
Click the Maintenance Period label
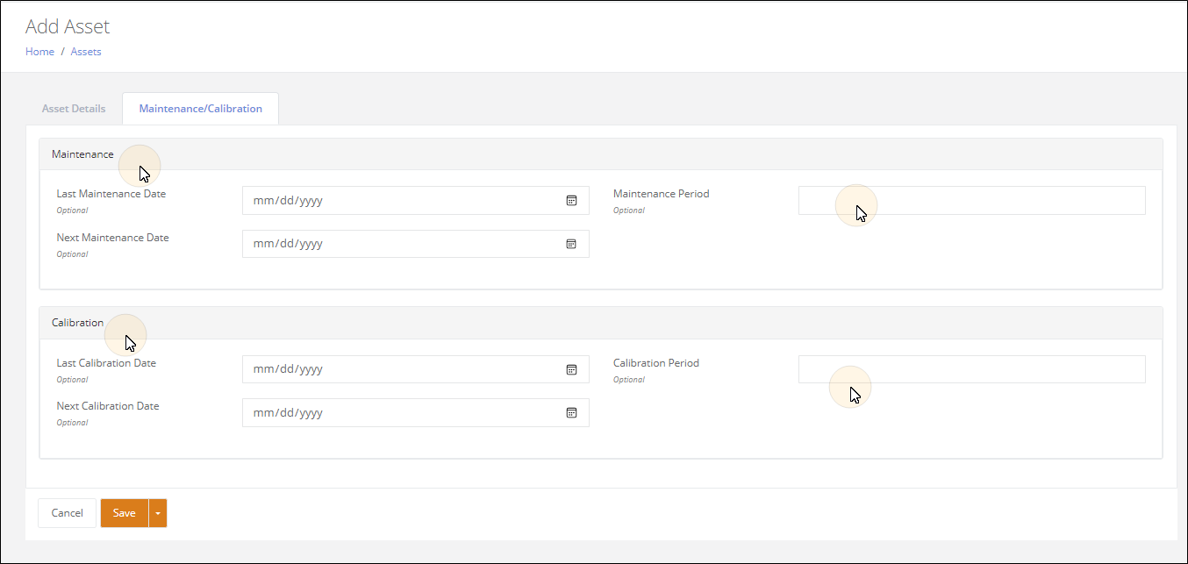tap(661, 194)
